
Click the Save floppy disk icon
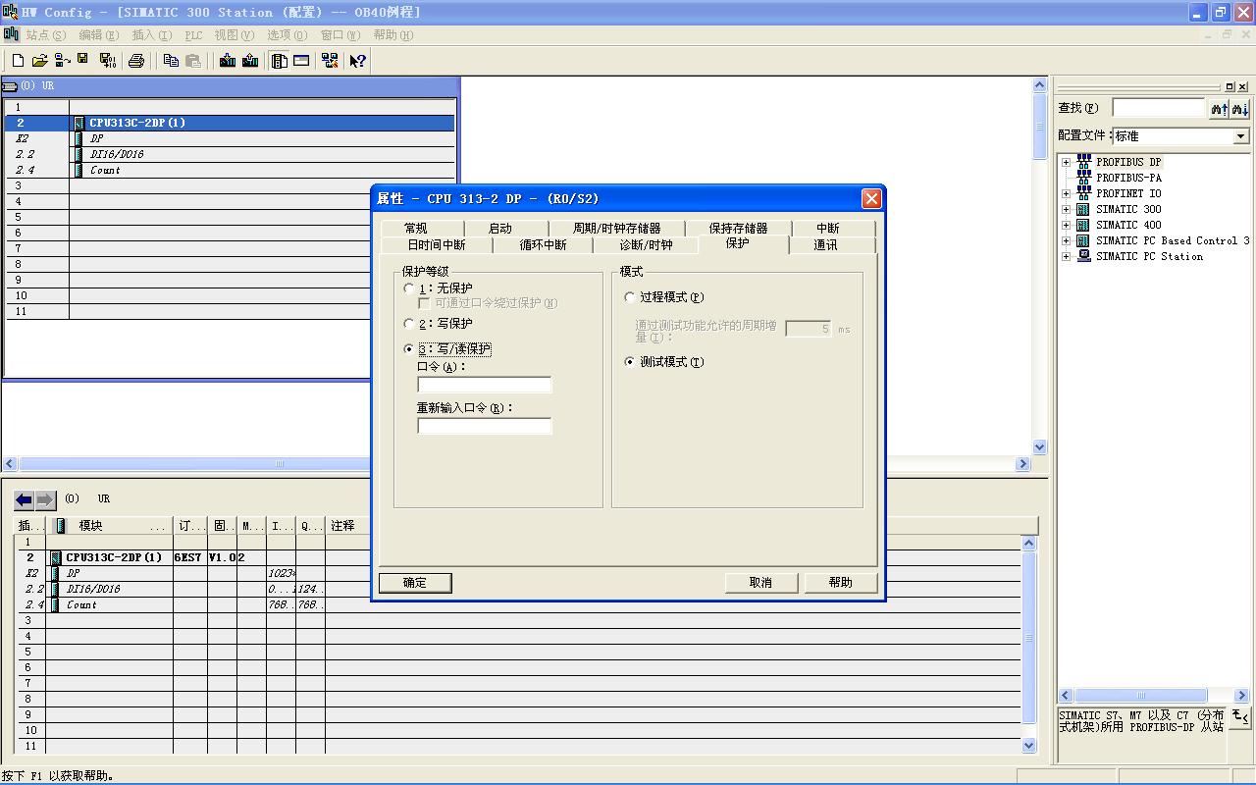(x=83, y=60)
